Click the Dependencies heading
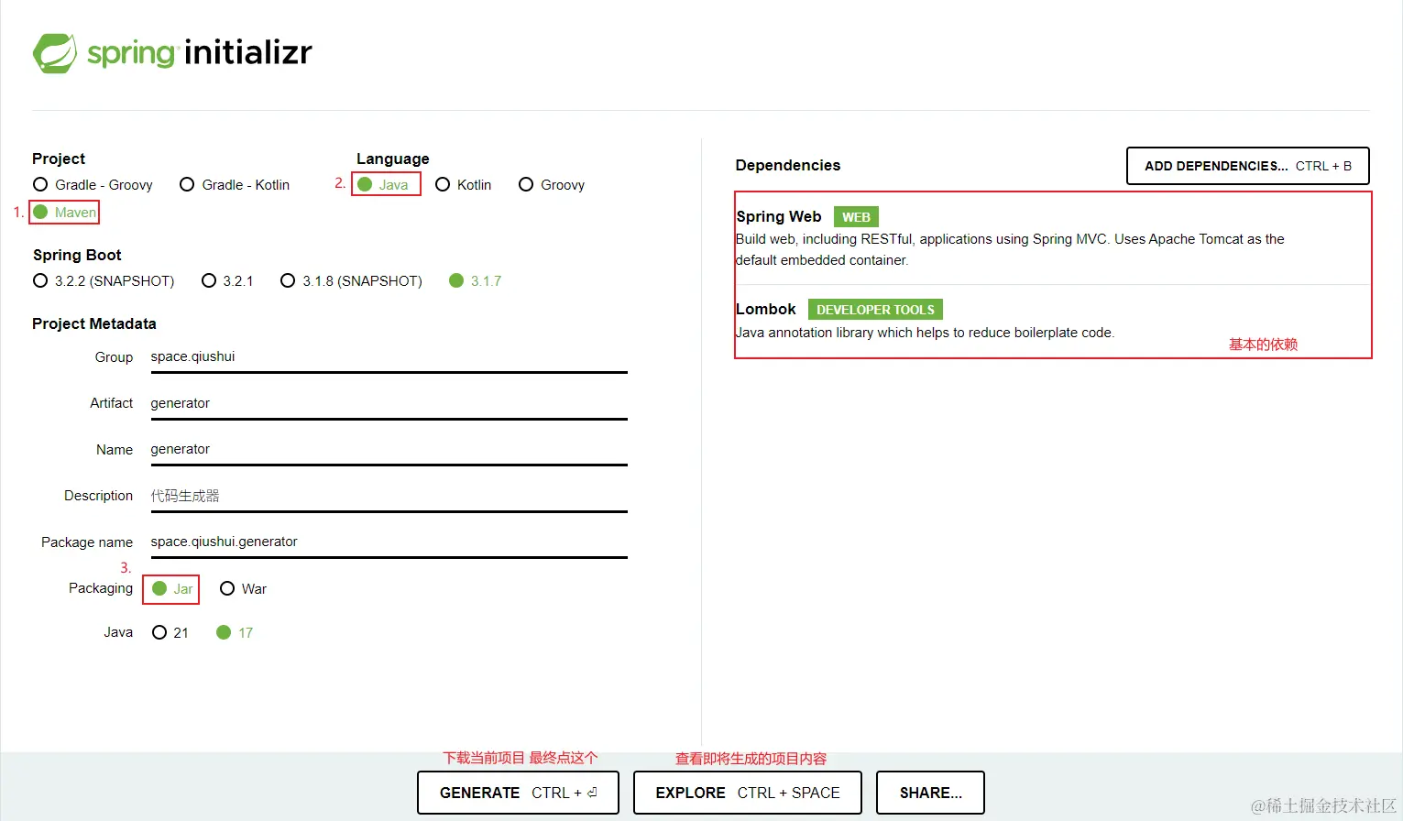The width and height of the screenshot is (1403, 821). point(787,166)
